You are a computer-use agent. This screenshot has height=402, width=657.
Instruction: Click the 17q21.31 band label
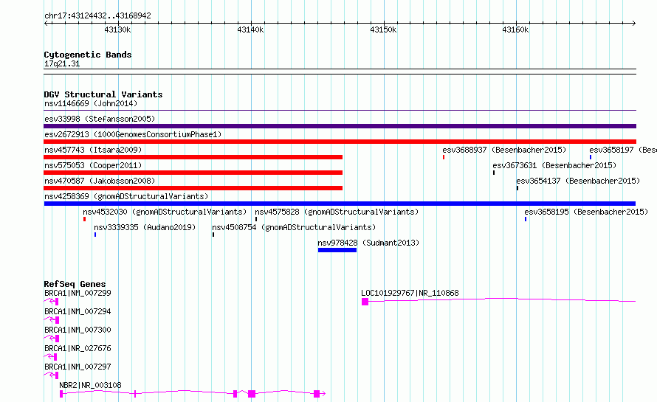coord(62,63)
